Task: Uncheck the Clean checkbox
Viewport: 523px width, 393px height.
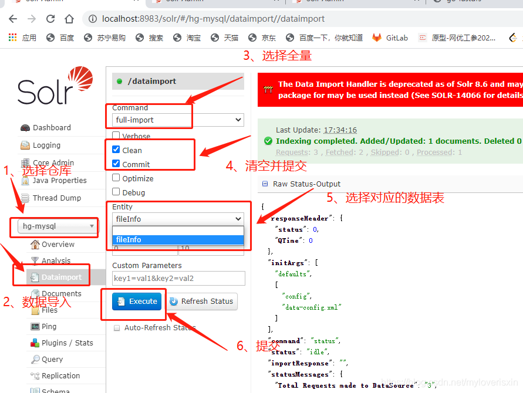Action: pyautogui.click(x=116, y=150)
